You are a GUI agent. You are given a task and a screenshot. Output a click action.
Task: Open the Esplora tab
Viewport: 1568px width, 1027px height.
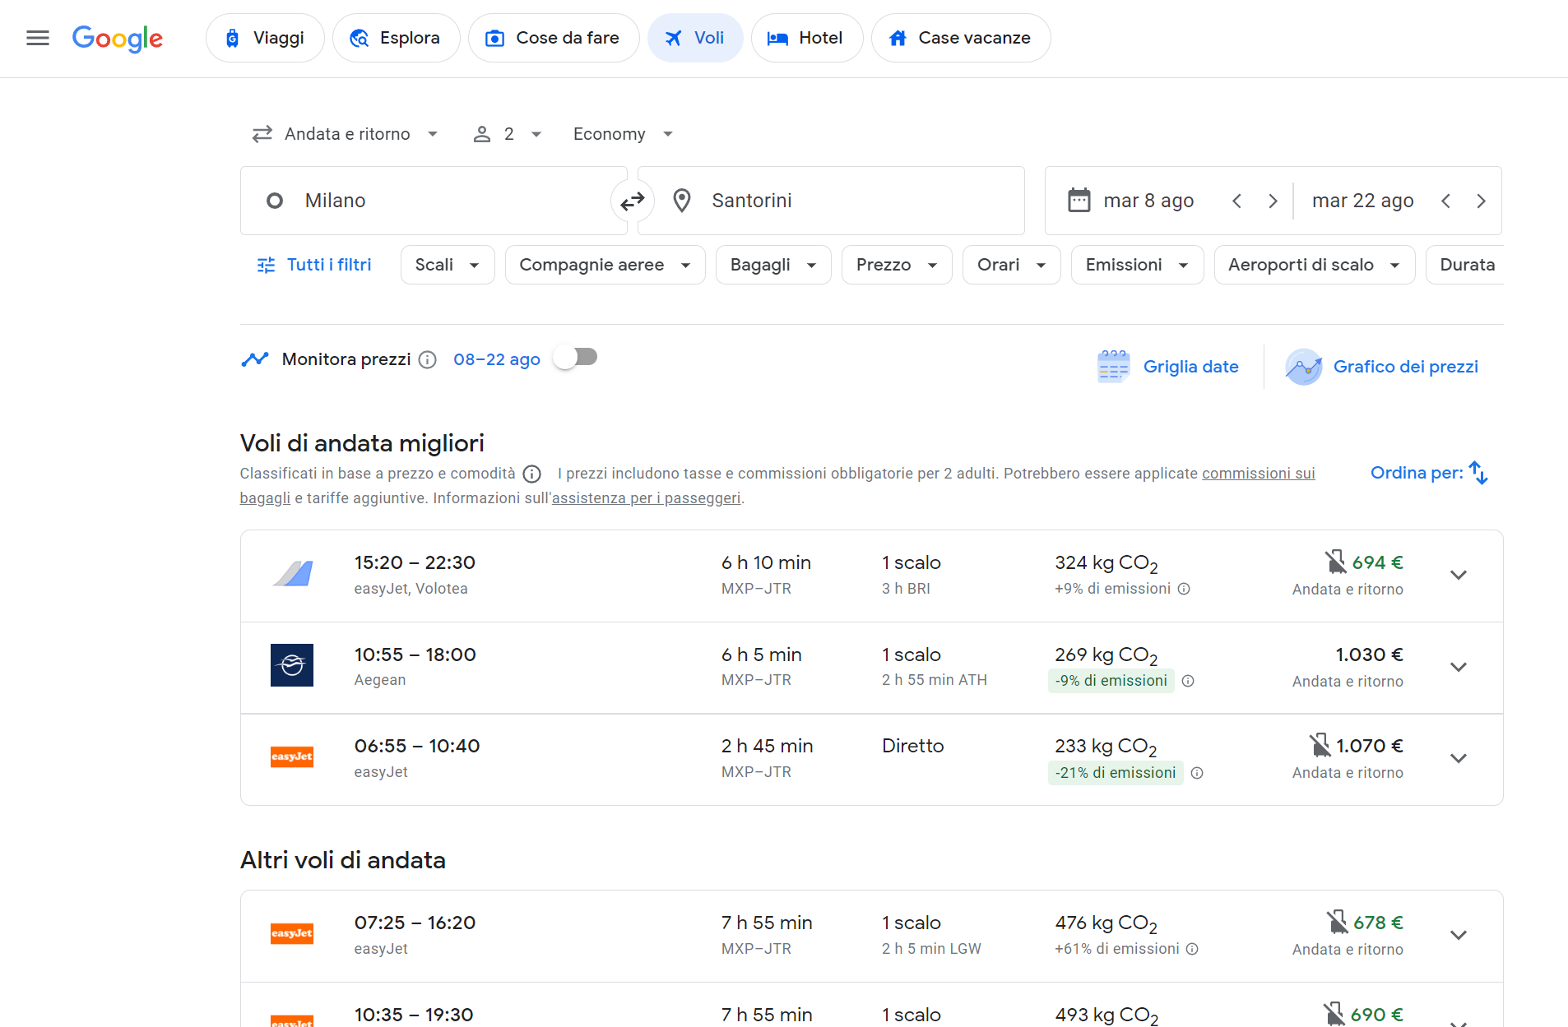[x=396, y=38]
